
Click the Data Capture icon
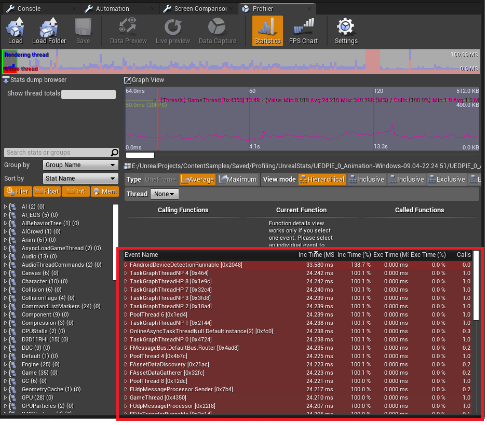coord(217,26)
